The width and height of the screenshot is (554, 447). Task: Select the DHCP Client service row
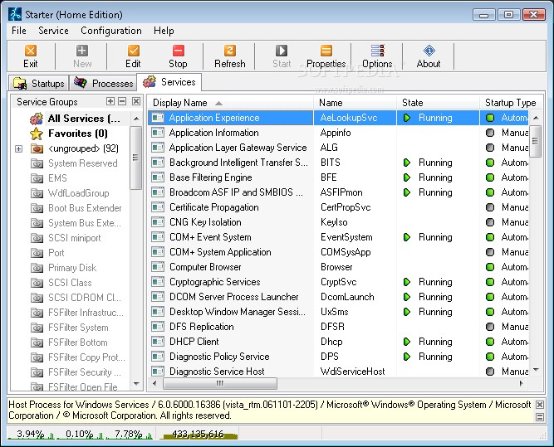click(x=194, y=342)
